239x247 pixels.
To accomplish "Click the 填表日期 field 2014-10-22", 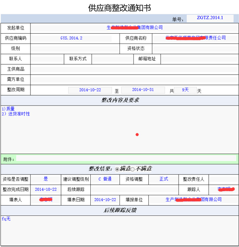I will click(x=105, y=200).
